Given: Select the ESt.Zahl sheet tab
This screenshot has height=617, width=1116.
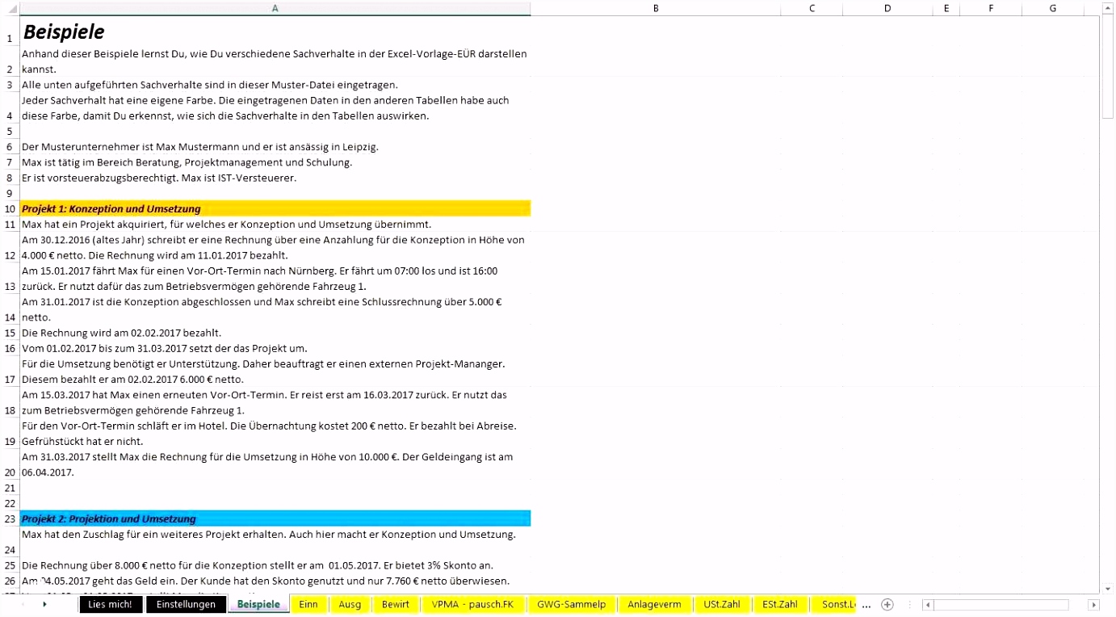Looking at the screenshot, I should click(x=780, y=604).
